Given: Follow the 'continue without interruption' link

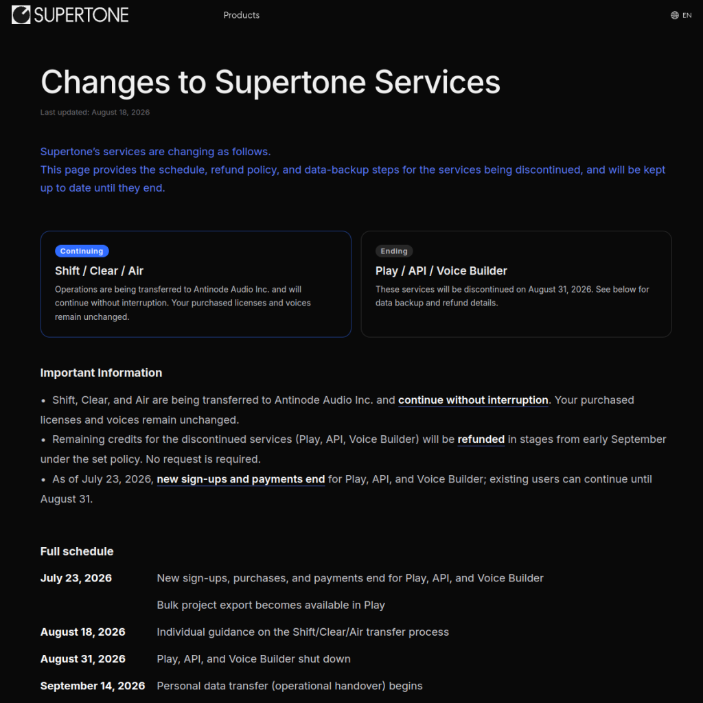Looking at the screenshot, I should click(x=473, y=400).
